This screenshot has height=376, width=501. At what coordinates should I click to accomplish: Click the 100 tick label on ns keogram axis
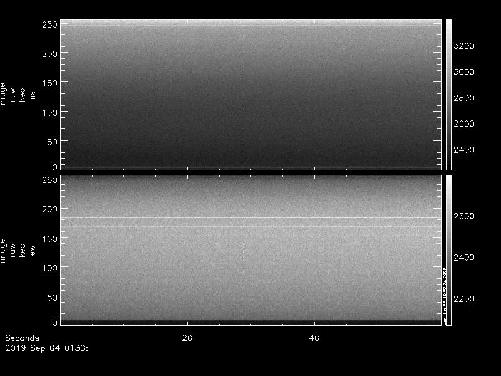click(x=49, y=113)
